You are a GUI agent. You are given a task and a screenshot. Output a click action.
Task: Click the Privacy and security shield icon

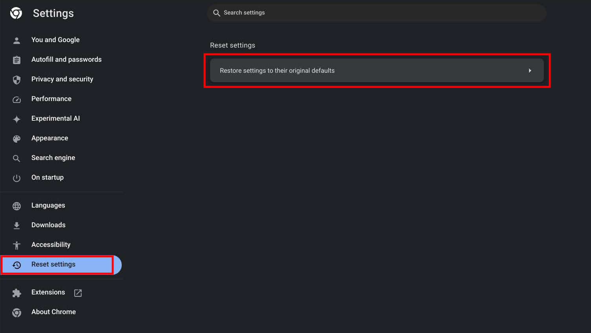point(16,80)
